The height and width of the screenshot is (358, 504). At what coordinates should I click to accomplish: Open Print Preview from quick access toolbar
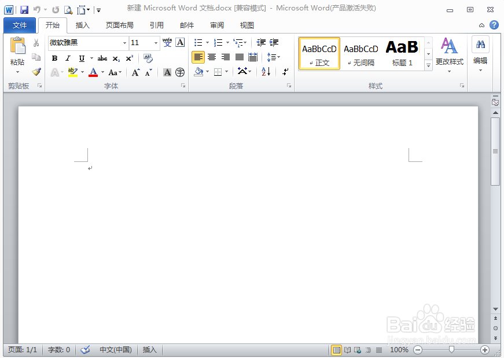point(68,10)
